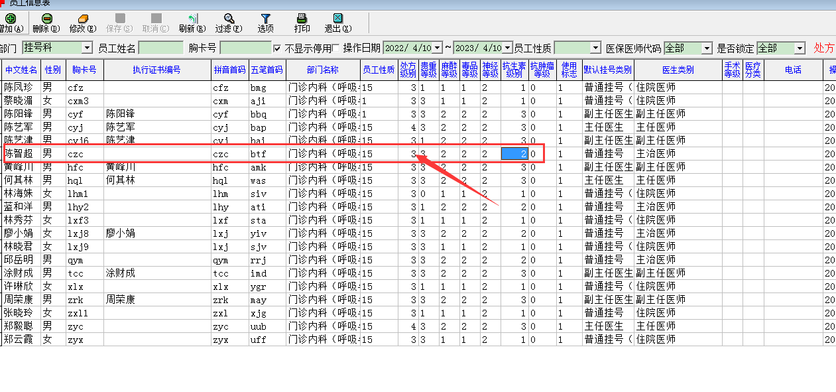Screen dimensions: 836x392
Task: Expand the 部门 dropdown showing 挂号科
Action: [87, 48]
